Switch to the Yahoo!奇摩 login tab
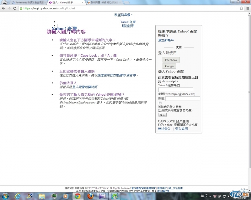 click(66, 2)
